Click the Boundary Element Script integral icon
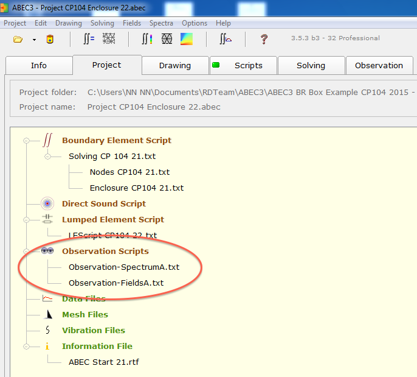This screenshot has width=417, height=377. [47, 140]
